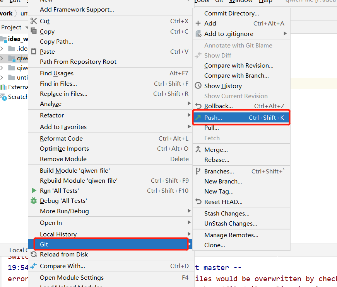Open the Open In submenu arrow
This screenshot has width=337, height=287.
click(x=189, y=222)
